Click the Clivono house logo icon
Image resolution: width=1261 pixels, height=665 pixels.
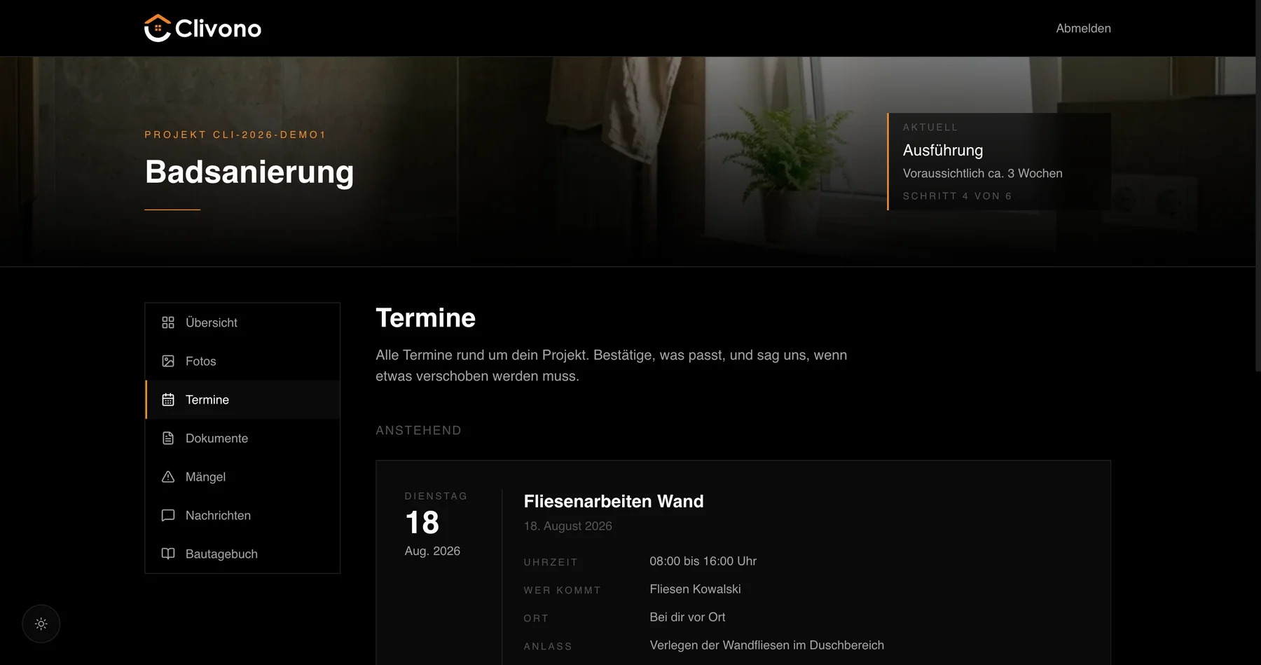(x=158, y=28)
